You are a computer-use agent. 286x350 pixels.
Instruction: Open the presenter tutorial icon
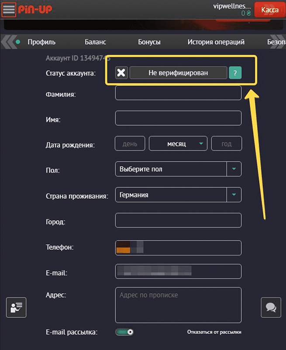click(16, 308)
